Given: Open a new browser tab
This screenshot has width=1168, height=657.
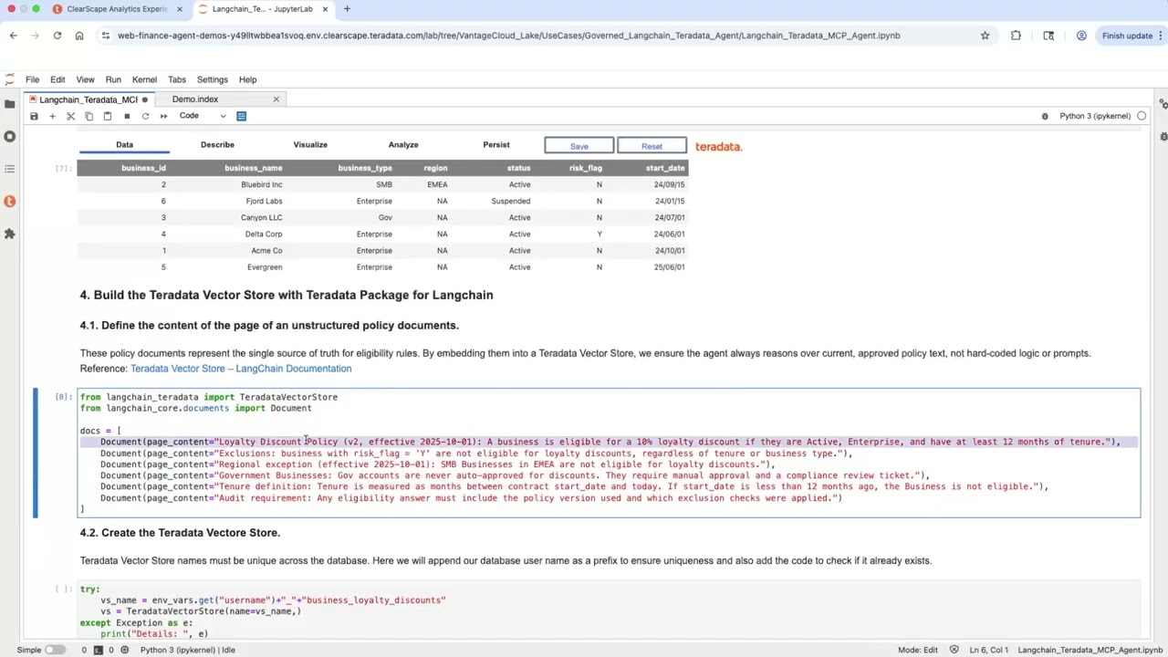Looking at the screenshot, I should pyautogui.click(x=347, y=9).
